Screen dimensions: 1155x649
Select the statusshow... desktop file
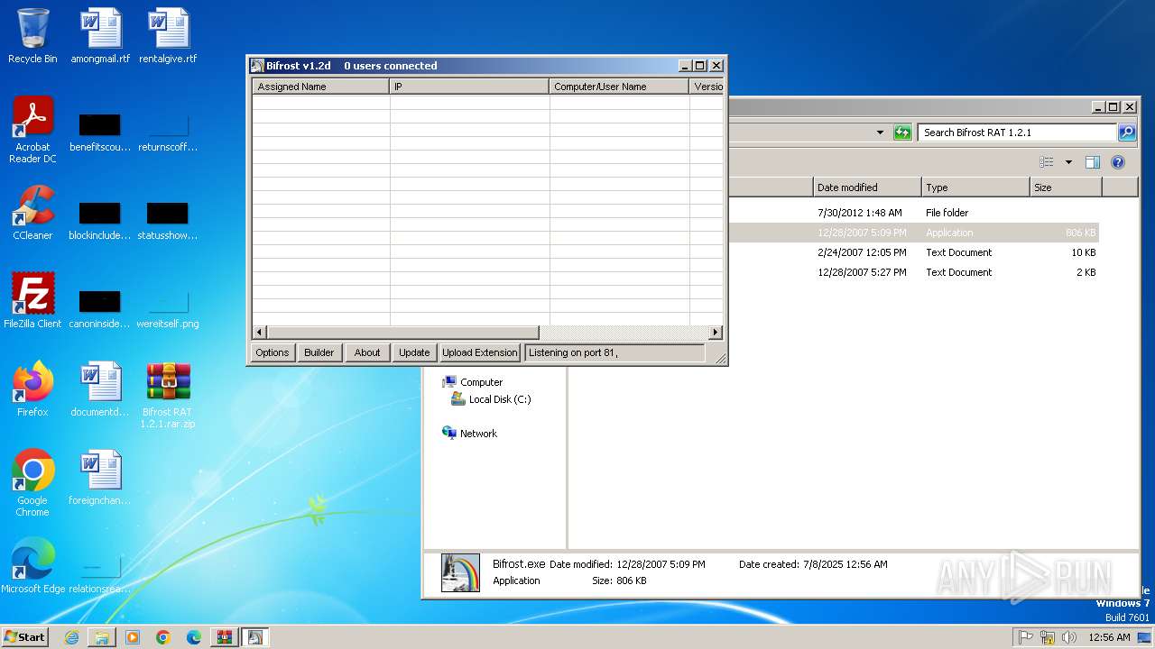168,220
